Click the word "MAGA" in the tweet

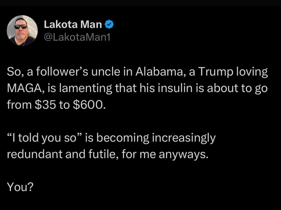(22, 88)
